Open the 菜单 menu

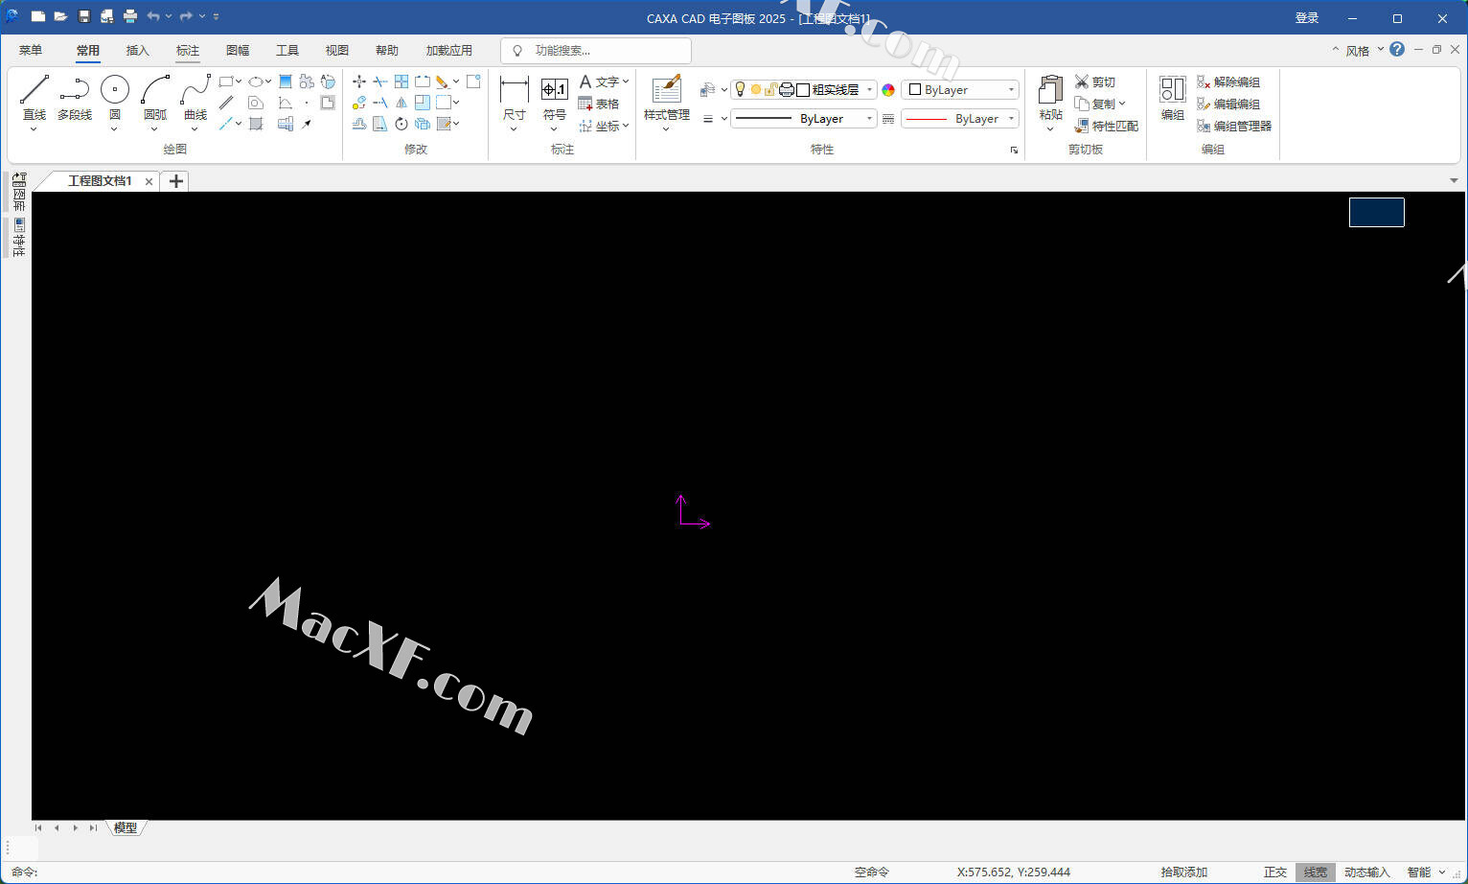31,50
